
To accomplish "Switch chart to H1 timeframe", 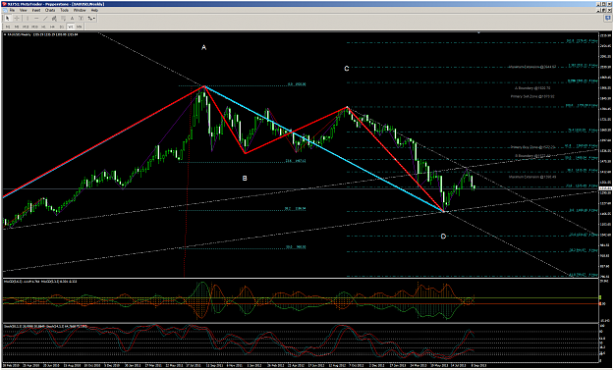I will click(43, 26).
